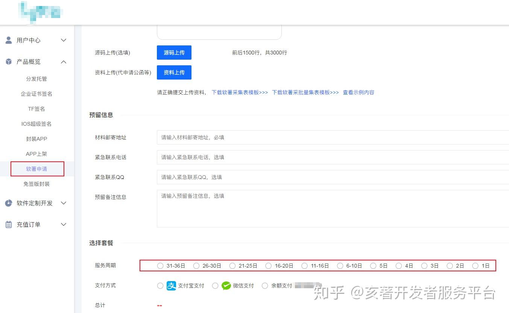Click the 选择套餐 section heading
Viewport: 509px width, 313px height.
tap(101, 243)
